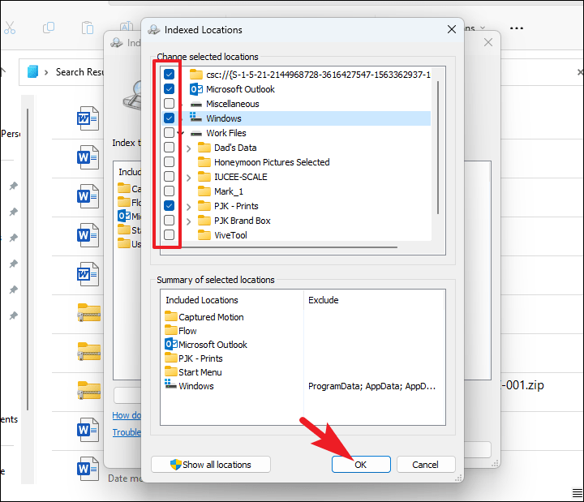This screenshot has height=502, width=584.
Task: Click the Mark_1 folder icon
Action: click(x=204, y=191)
